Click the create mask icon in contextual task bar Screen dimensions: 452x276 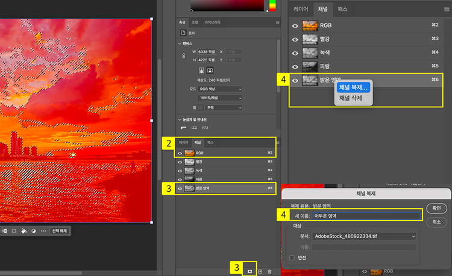coord(14,231)
